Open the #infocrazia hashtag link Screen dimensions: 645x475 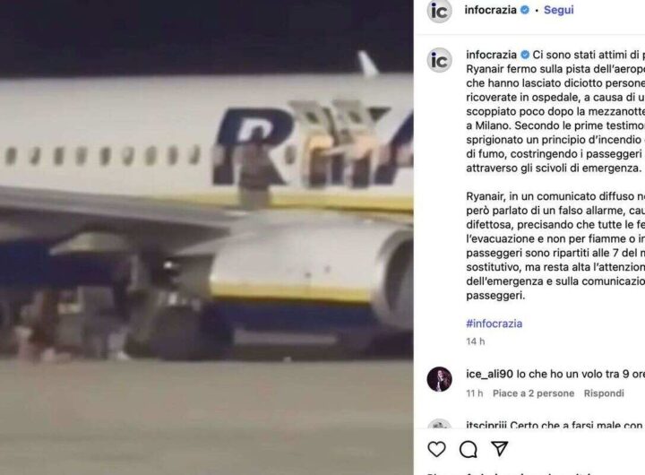pos(494,324)
